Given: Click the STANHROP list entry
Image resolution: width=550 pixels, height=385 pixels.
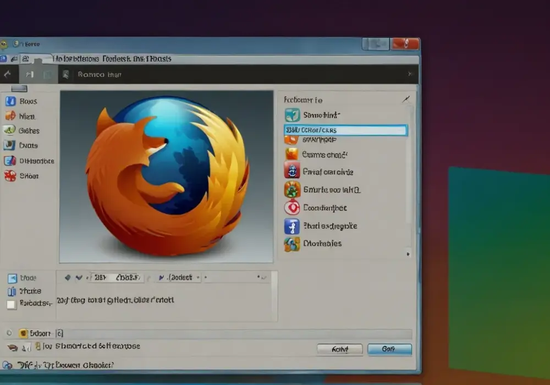Looking at the screenshot, I should tap(319, 140).
